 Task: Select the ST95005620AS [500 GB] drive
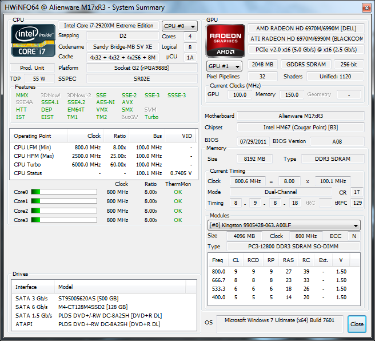[x=104, y=299]
